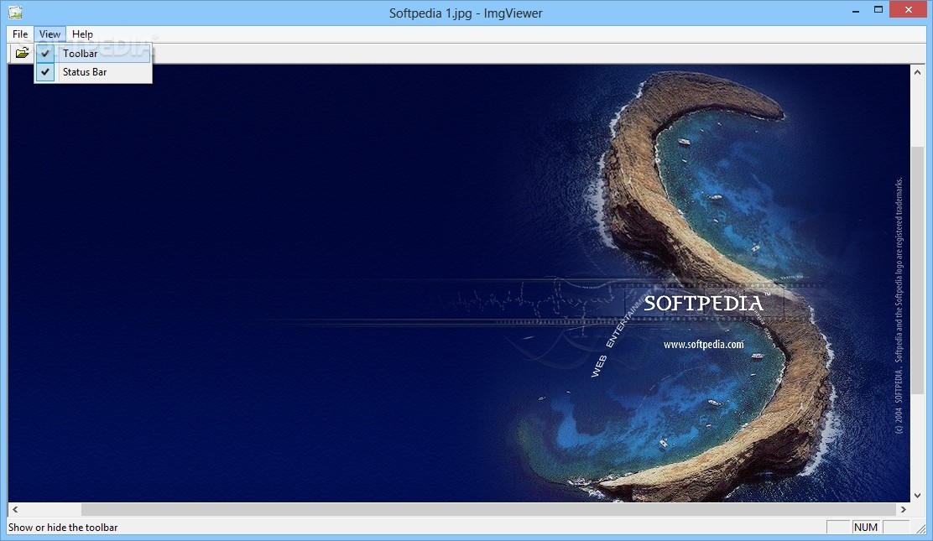This screenshot has height=541, width=933.
Task: Click the 'Show or hide the toolbar' status text
Action: point(63,528)
